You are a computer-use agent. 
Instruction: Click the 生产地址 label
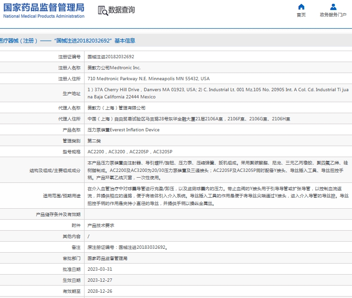coord(72,94)
